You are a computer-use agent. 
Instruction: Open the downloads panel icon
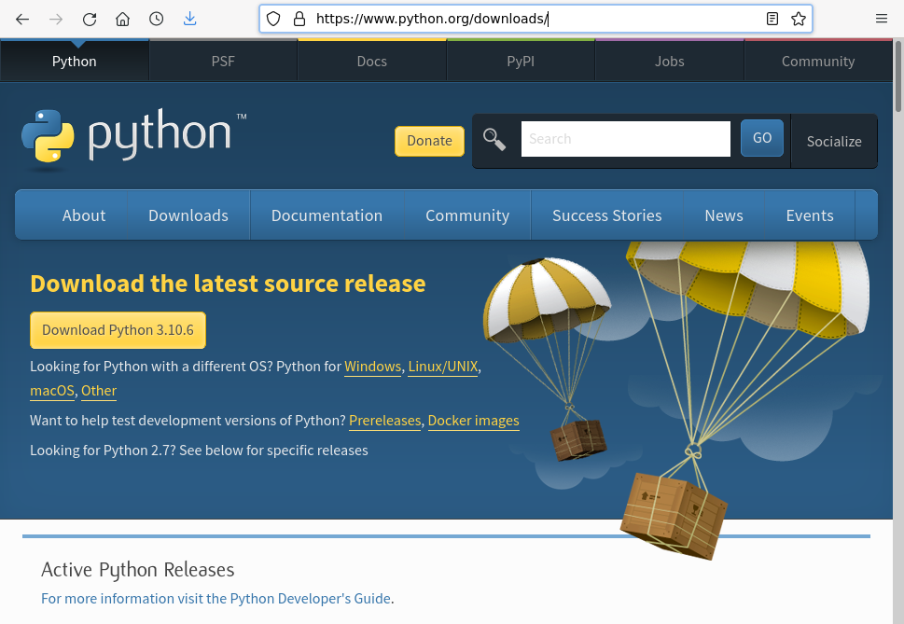tap(189, 18)
